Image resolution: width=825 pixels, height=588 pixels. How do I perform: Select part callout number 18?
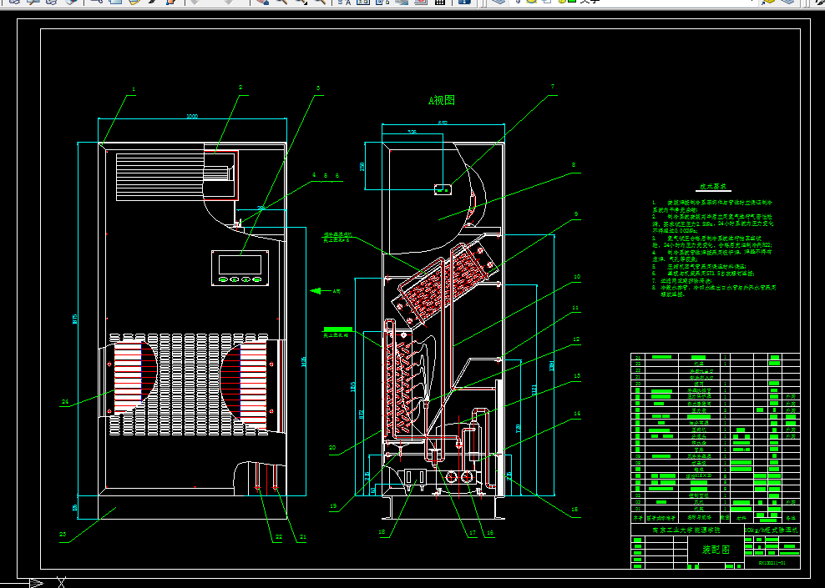[x=382, y=532]
